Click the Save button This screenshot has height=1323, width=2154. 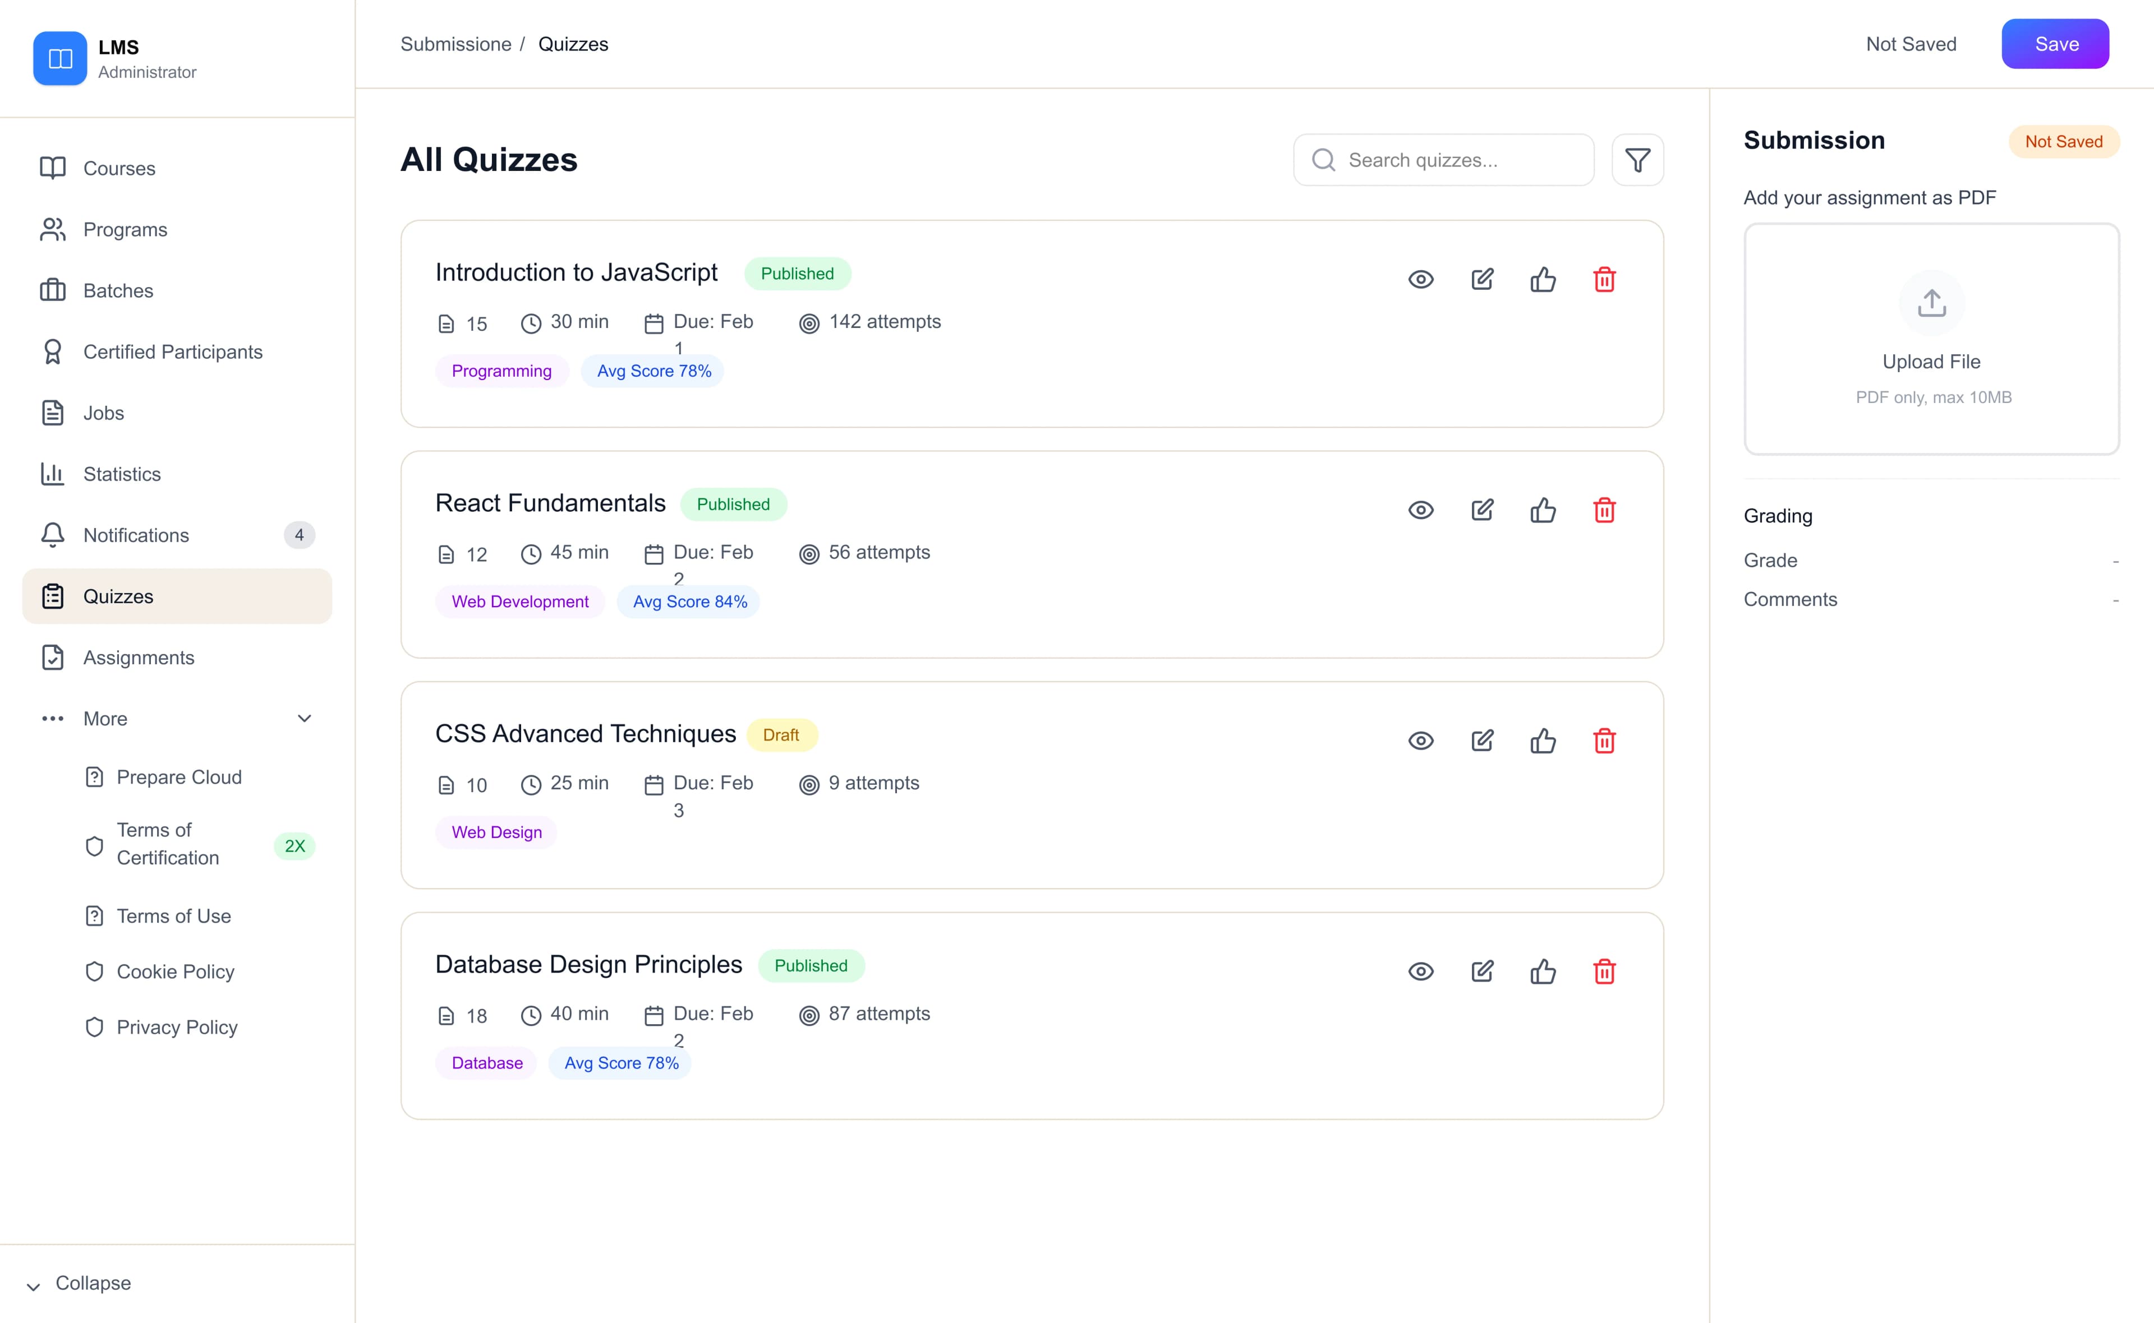[2055, 44]
